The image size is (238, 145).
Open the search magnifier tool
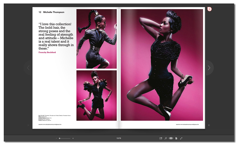(166, 138)
